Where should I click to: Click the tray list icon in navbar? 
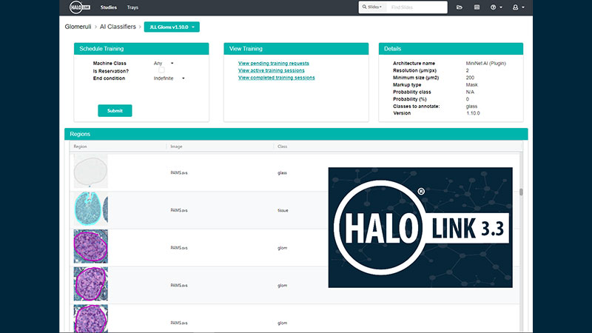click(477, 7)
